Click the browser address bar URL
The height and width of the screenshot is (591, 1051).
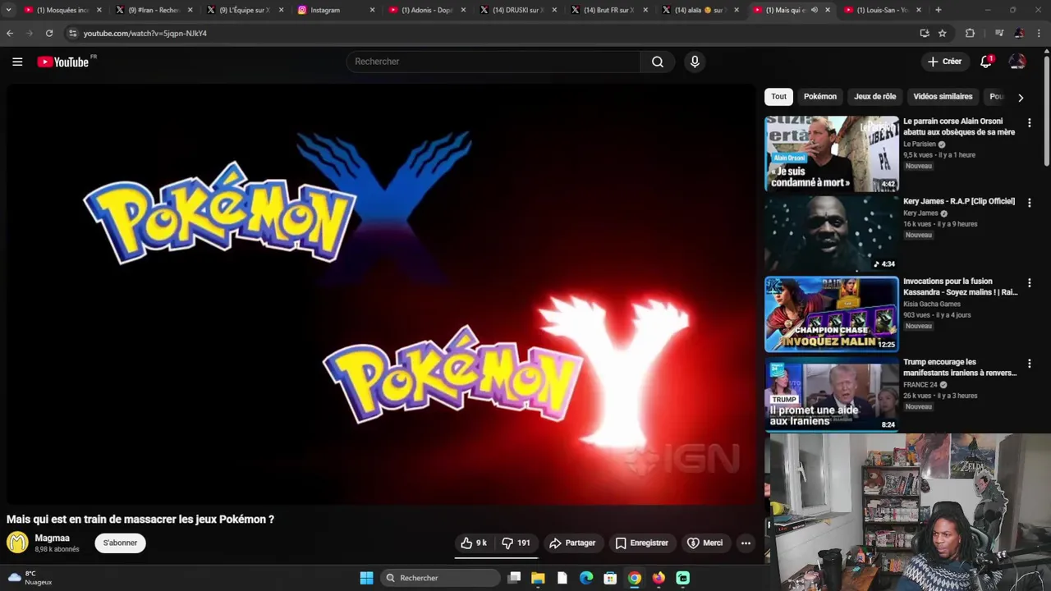click(145, 34)
